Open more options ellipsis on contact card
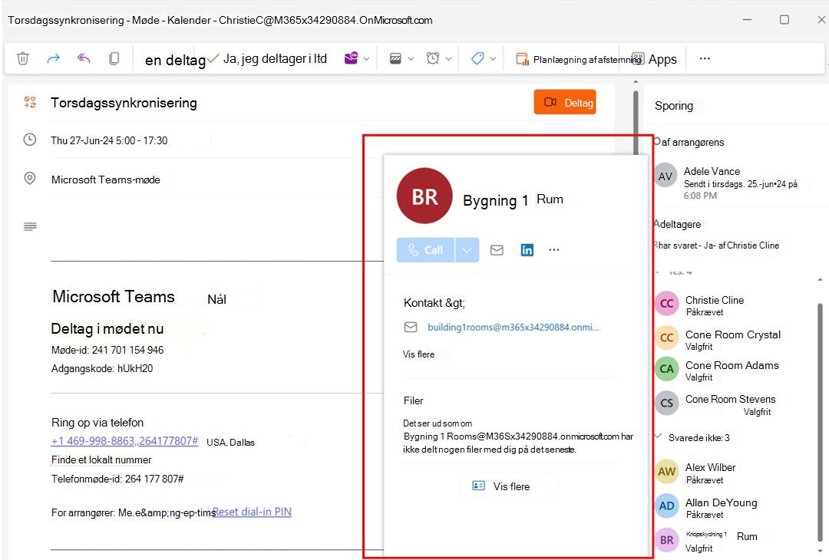 553,250
